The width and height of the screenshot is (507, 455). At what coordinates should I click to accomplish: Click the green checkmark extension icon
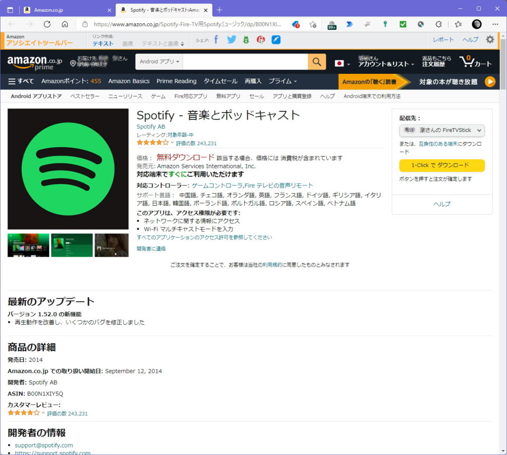tap(403, 24)
